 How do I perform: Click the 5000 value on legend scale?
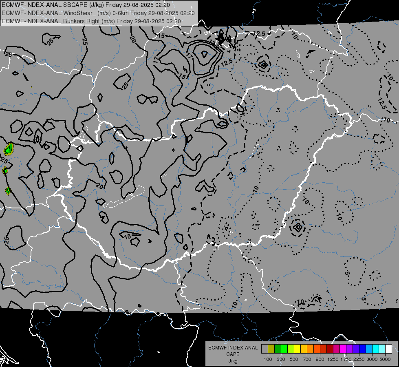point(385,359)
